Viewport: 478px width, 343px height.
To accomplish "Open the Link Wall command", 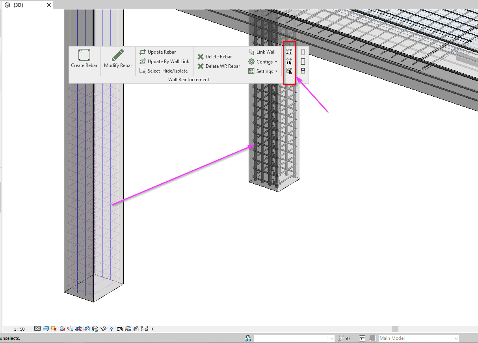I will point(262,52).
